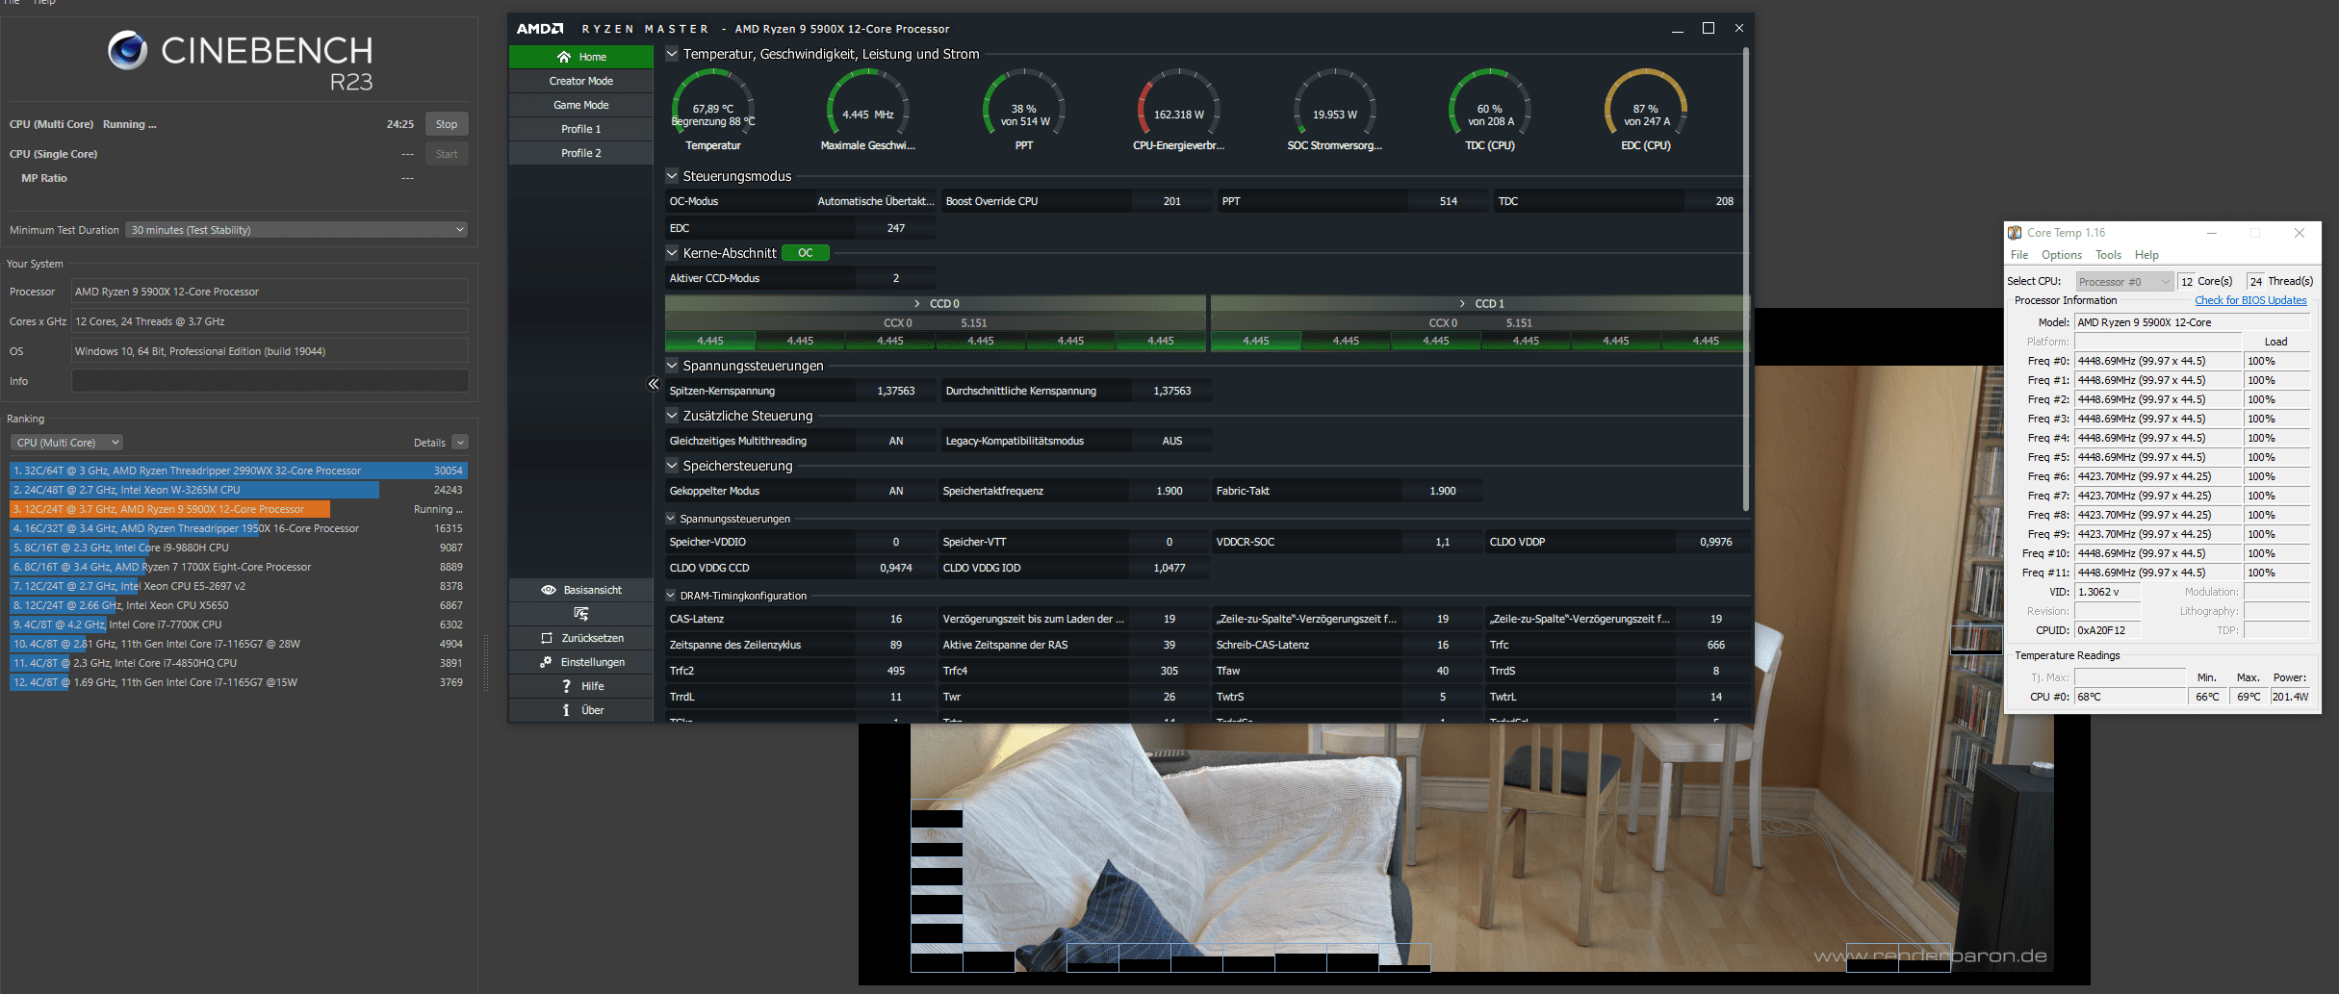
Task: Toggle the Gekoppelter Modus AN value
Action: click(x=896, y=491)
